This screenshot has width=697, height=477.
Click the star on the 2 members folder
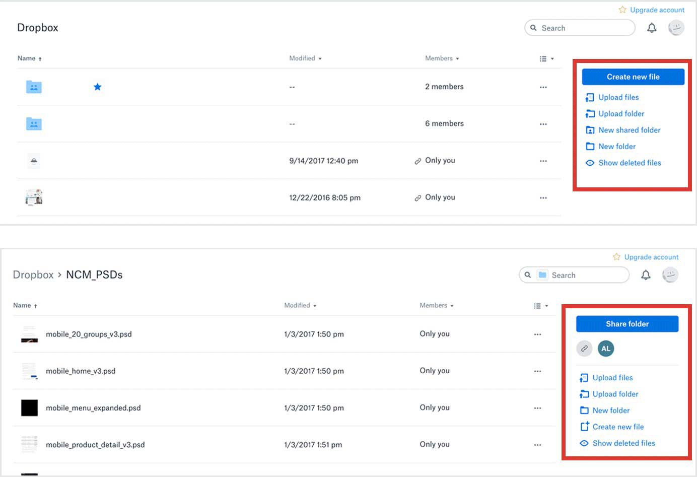click(x=97, y=87)
